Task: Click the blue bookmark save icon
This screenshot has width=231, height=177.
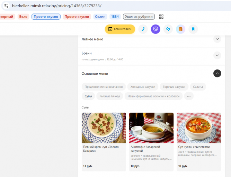Action: 193,29
